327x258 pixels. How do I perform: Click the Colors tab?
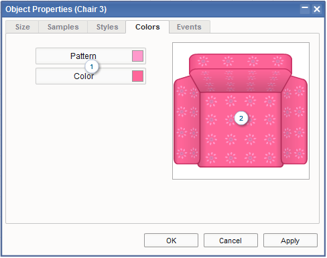tap(147, 27)
